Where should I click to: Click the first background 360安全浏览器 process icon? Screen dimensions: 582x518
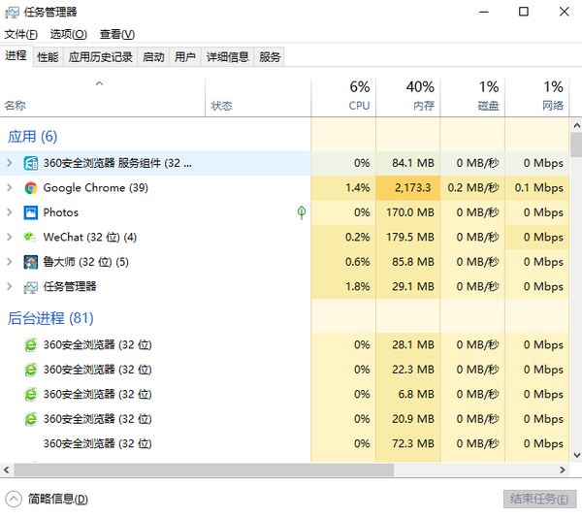click(31, 344)
